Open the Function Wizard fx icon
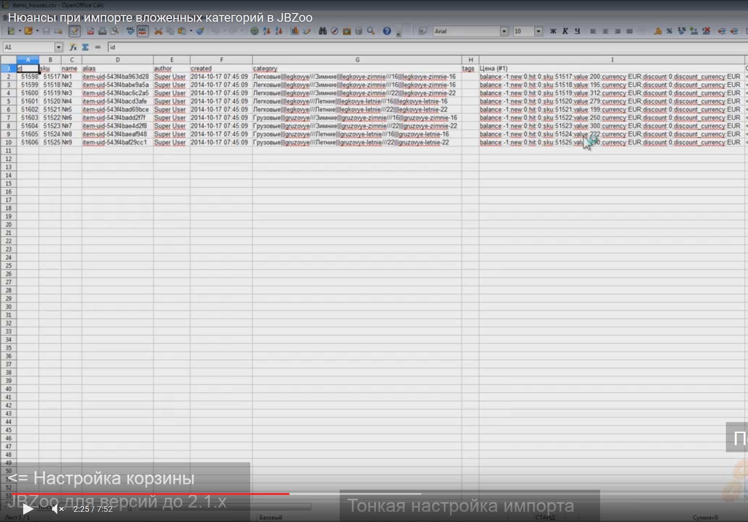 pyautogui.click(x=73, y=47)
